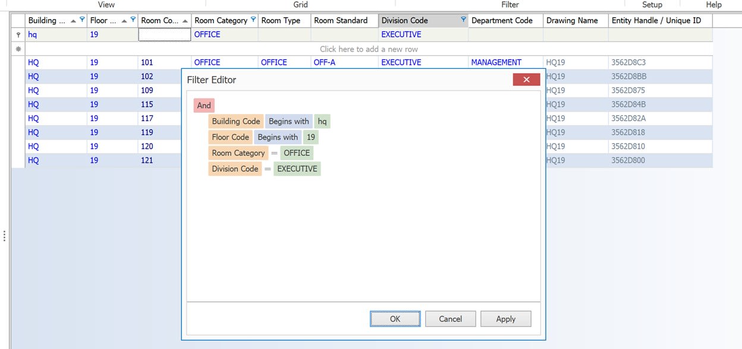
Task: Close the Filter Editor dialog
Action: coord(526,80)
